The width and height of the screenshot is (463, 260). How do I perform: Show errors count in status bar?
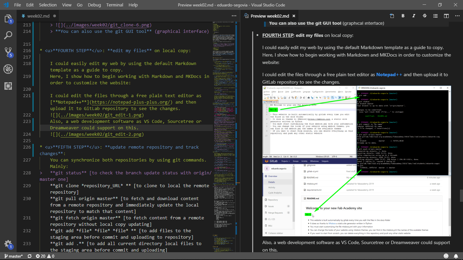(41, 256)
